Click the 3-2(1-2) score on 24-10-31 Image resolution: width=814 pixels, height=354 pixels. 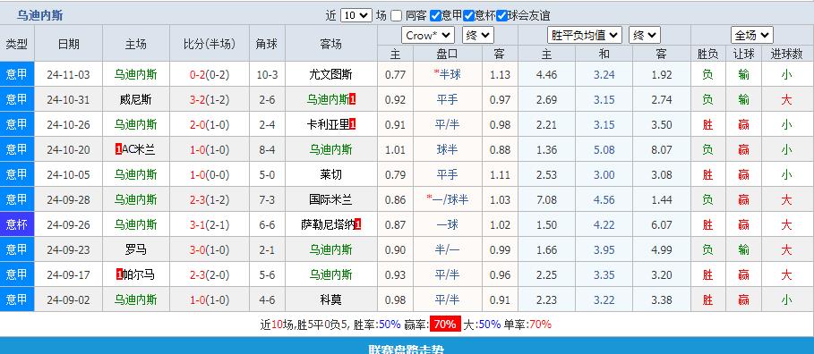point(210,99)
